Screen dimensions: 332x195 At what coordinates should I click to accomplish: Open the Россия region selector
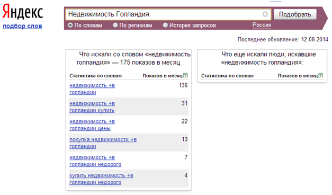click(262, 25)
